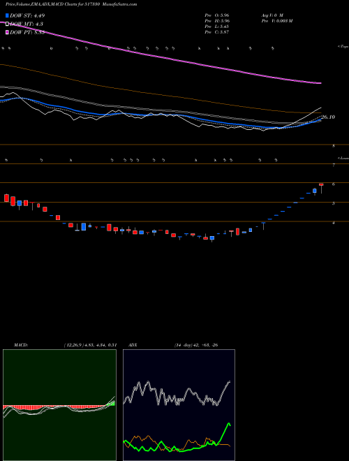
Task: Click the magenta DOW PT legend swatch
Action: (x=8, y=32)
